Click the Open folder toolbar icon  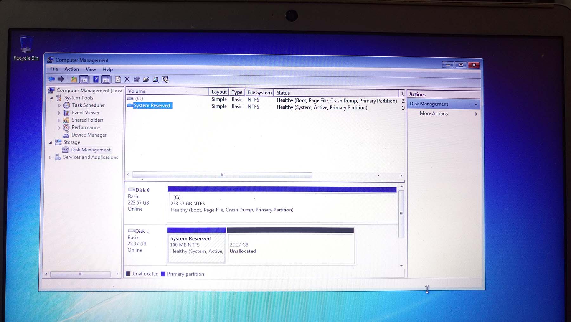pos(146,79)
